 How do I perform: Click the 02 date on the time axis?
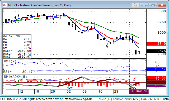69,92
